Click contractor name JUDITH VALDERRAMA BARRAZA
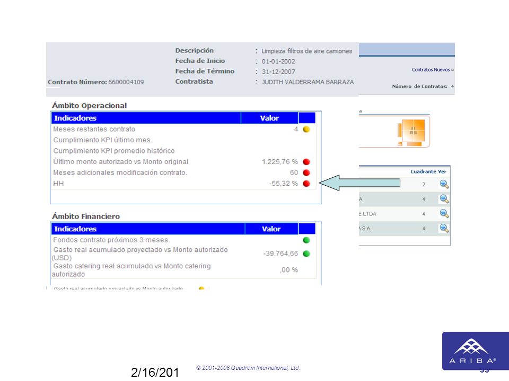This screenshot has height=381, width=509. click(x=308, y=82)
